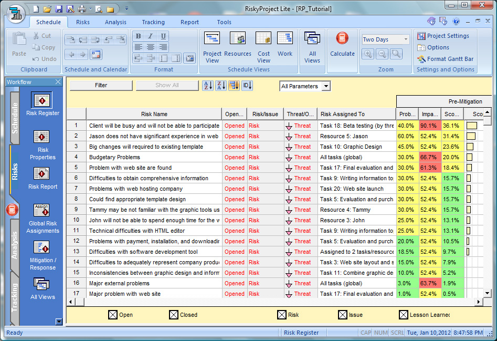Click the application logo menu button
This screenshot has height=341, width=497.
click(x=16, y=13)
